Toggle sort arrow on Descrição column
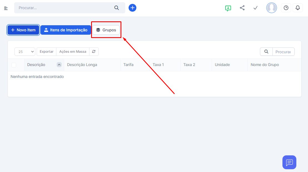 59,65
